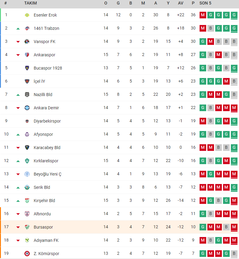
Task: Click the Esenler Erok team logo
Action: (27, 15)
